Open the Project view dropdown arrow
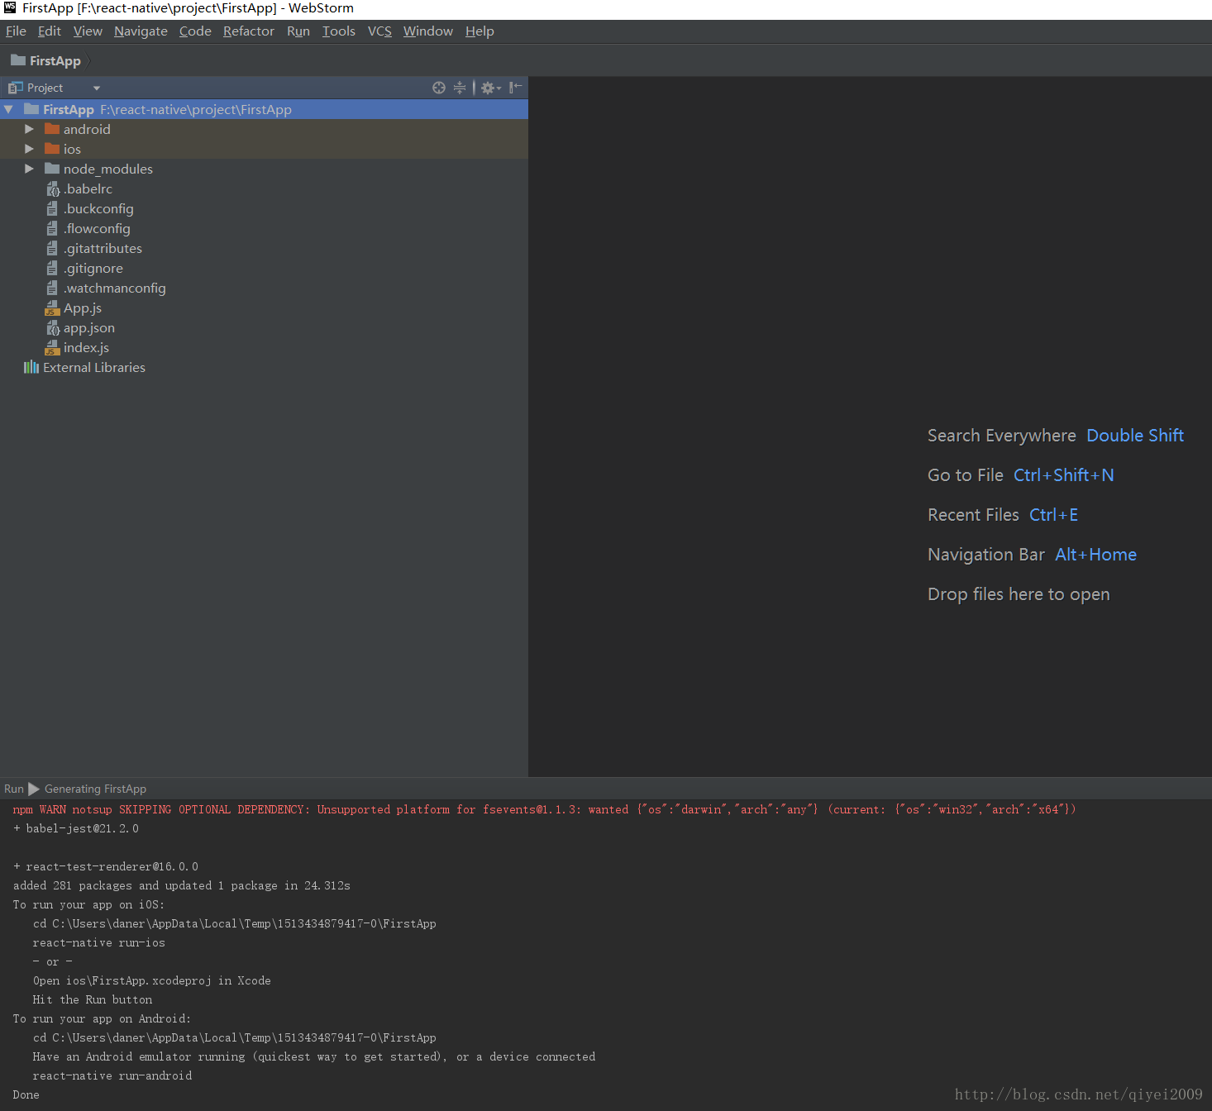1212x1111 pixels. pos(97,88)
